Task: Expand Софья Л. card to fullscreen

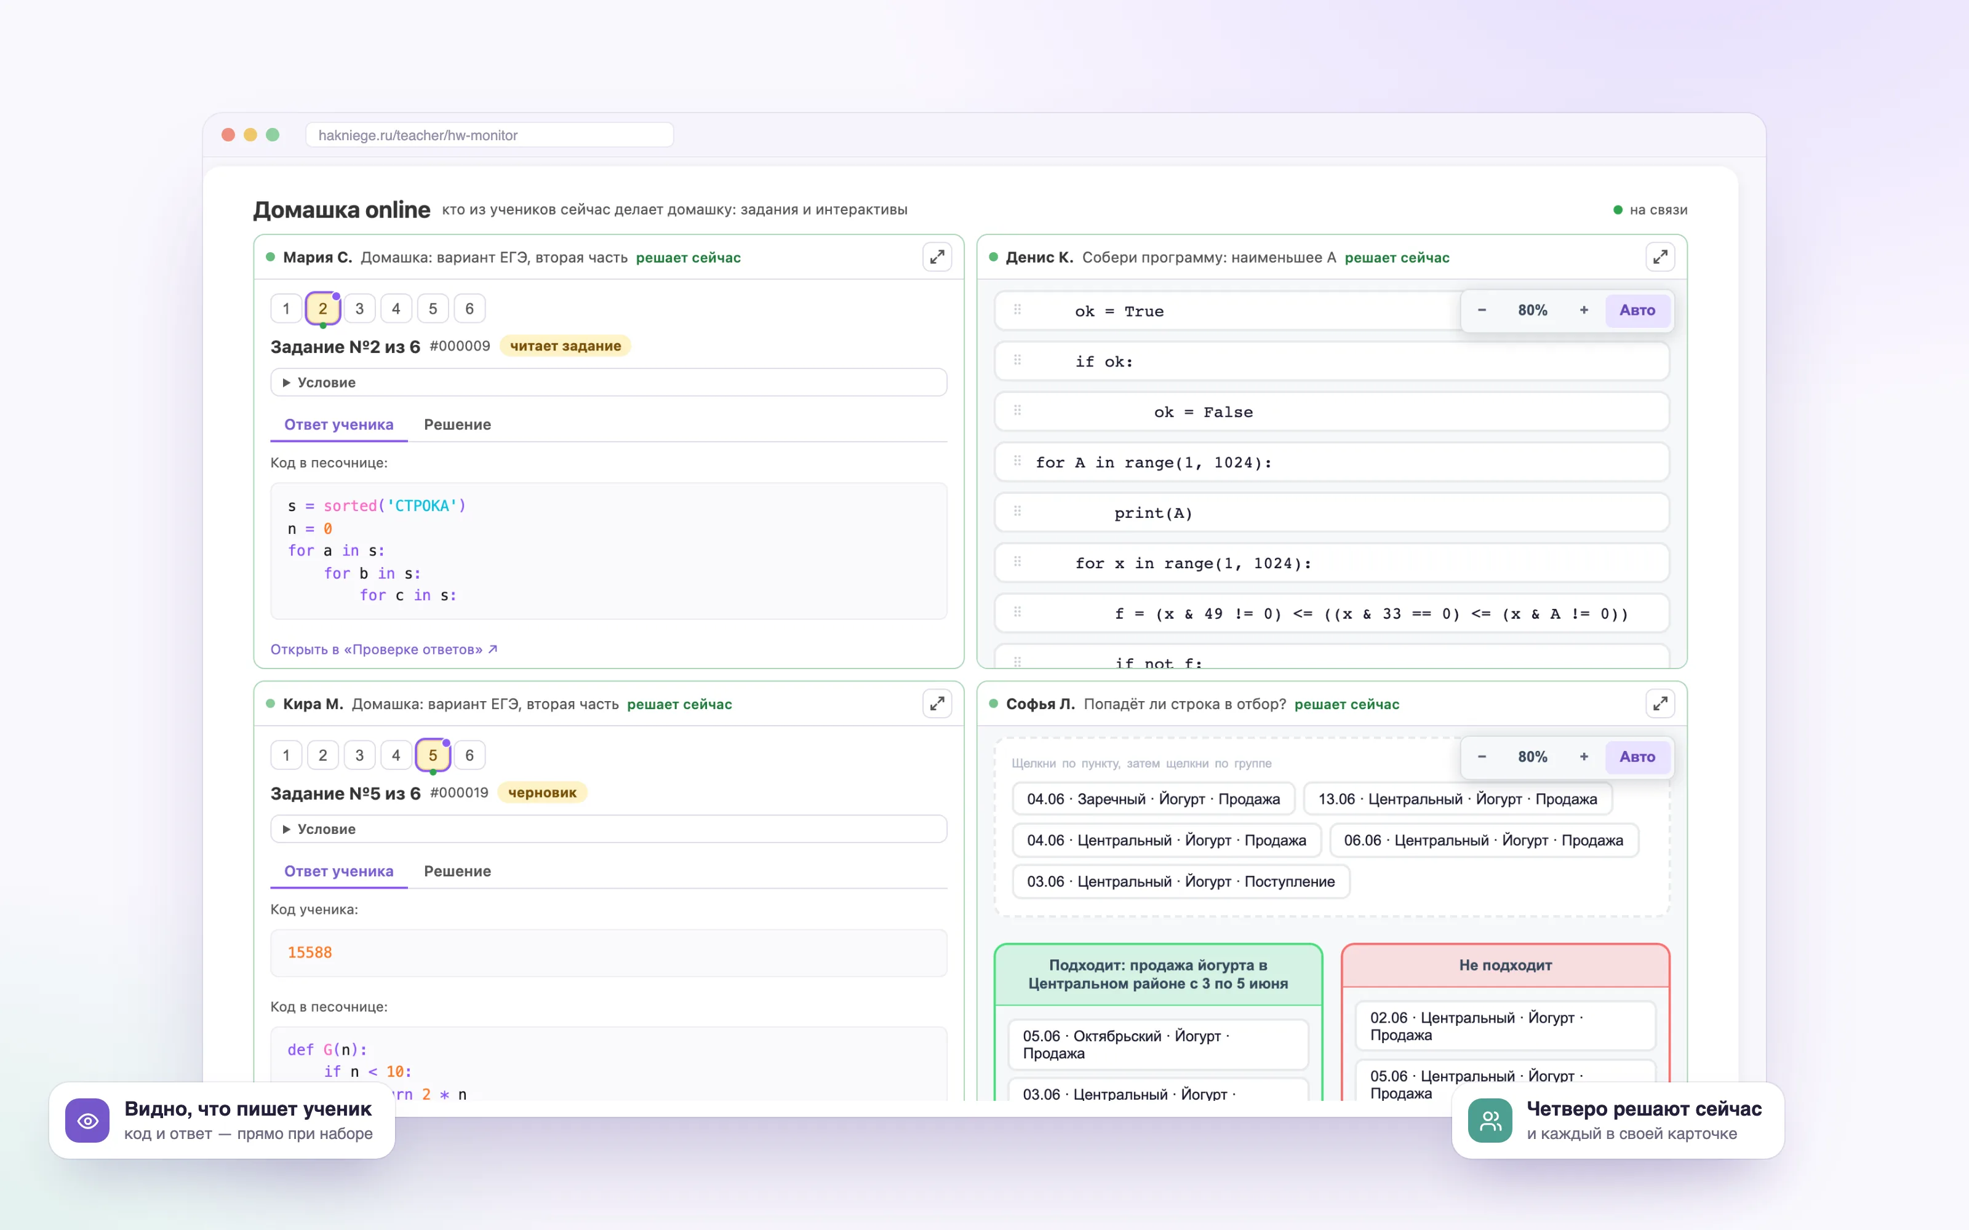Action: [1660, 704]
